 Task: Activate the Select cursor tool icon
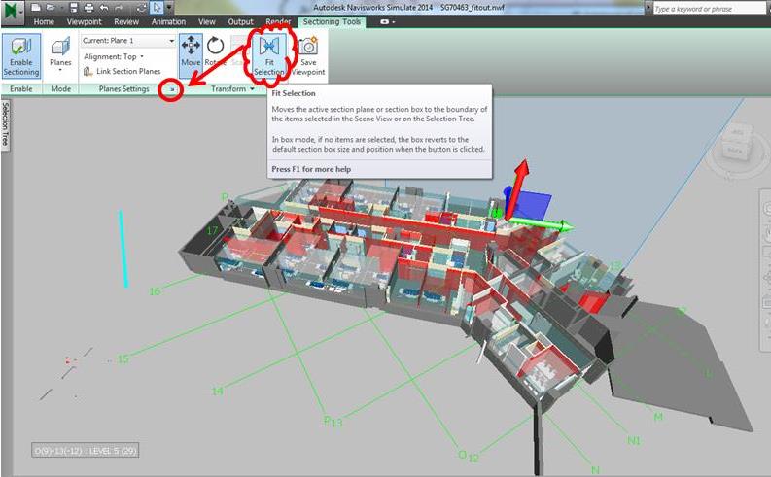pyautogui.click(x=157, y=8)
